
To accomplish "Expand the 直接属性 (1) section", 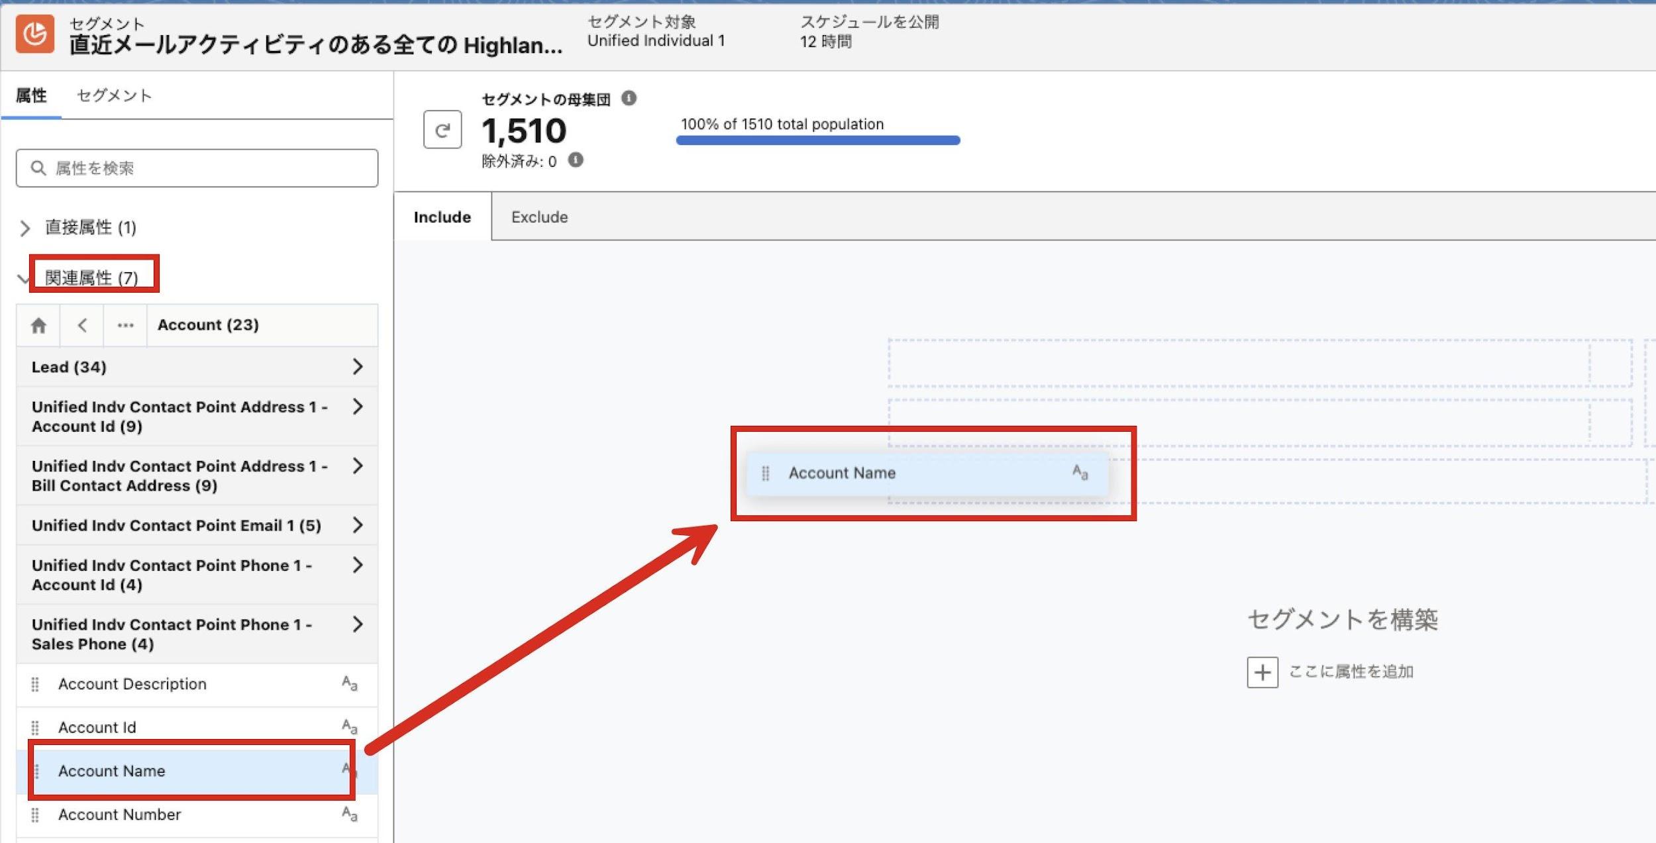I will pyautogui.click(x=25, y=228).
